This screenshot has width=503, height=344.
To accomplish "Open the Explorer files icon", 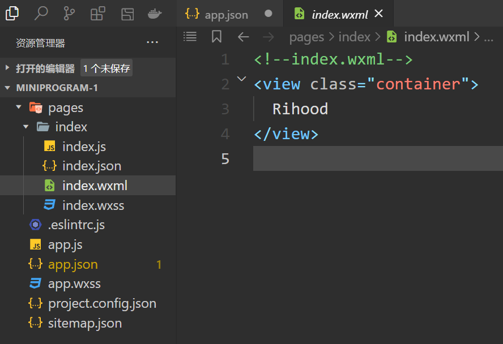I will 12,14.
